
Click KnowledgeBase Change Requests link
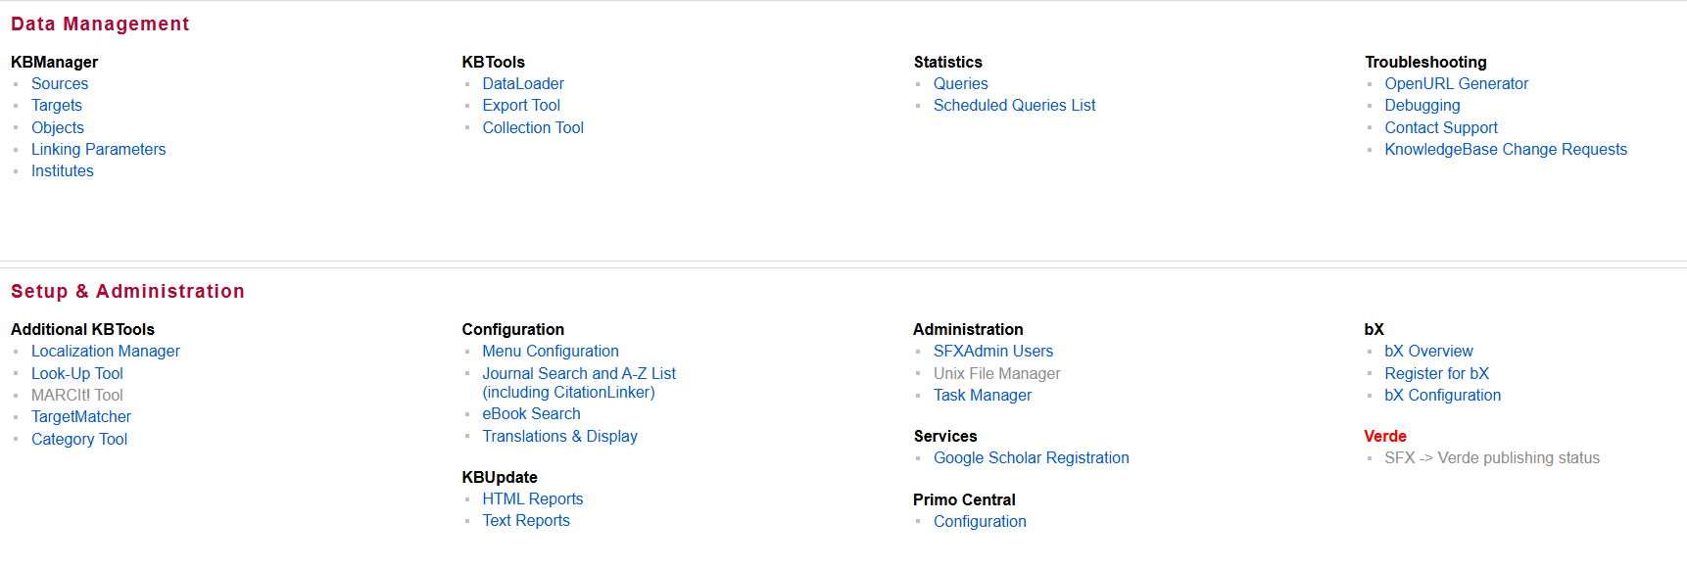coord(1506,150)
